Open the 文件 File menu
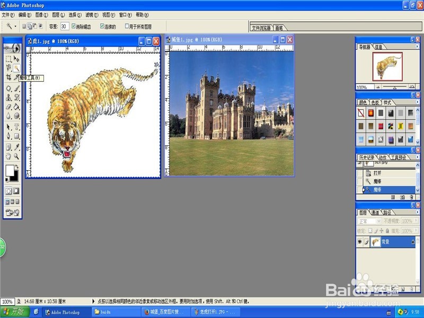Image resolution: width=424 pixels, height=318 pixels. [8, 15]
